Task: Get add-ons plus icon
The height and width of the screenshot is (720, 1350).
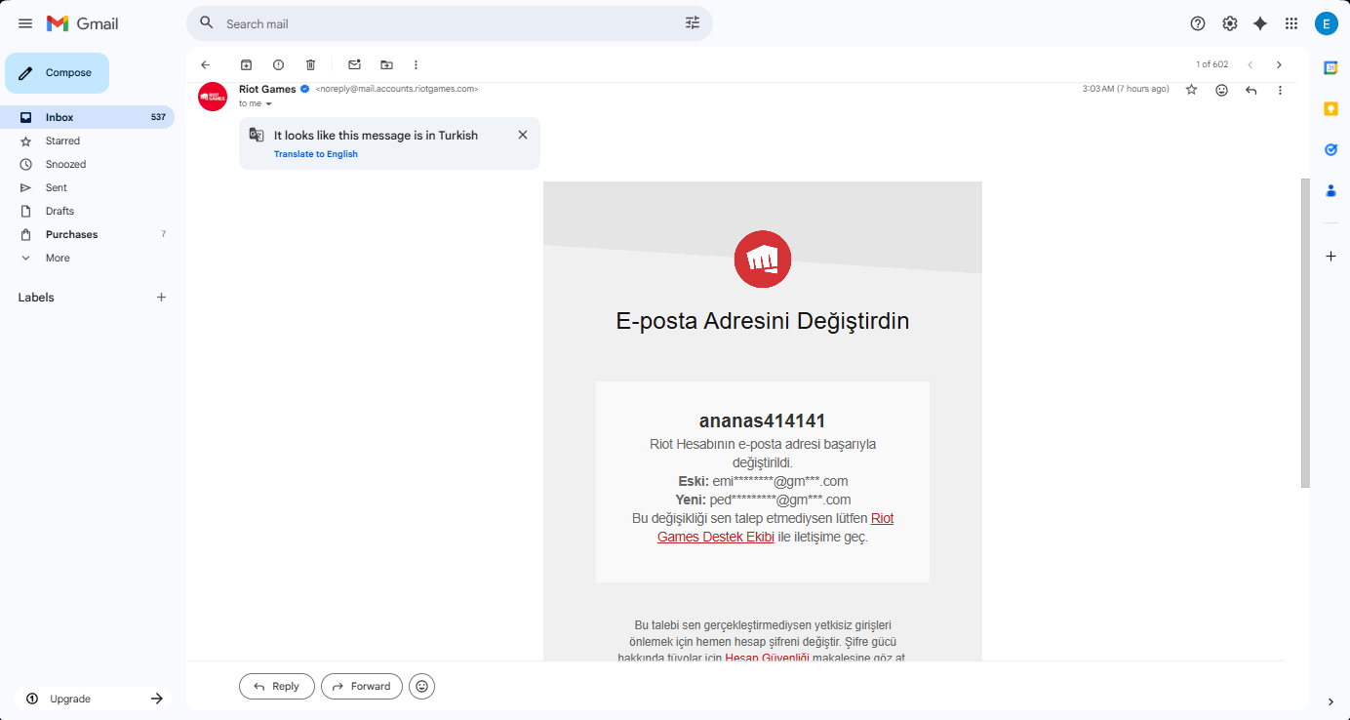Action: 1330,256
